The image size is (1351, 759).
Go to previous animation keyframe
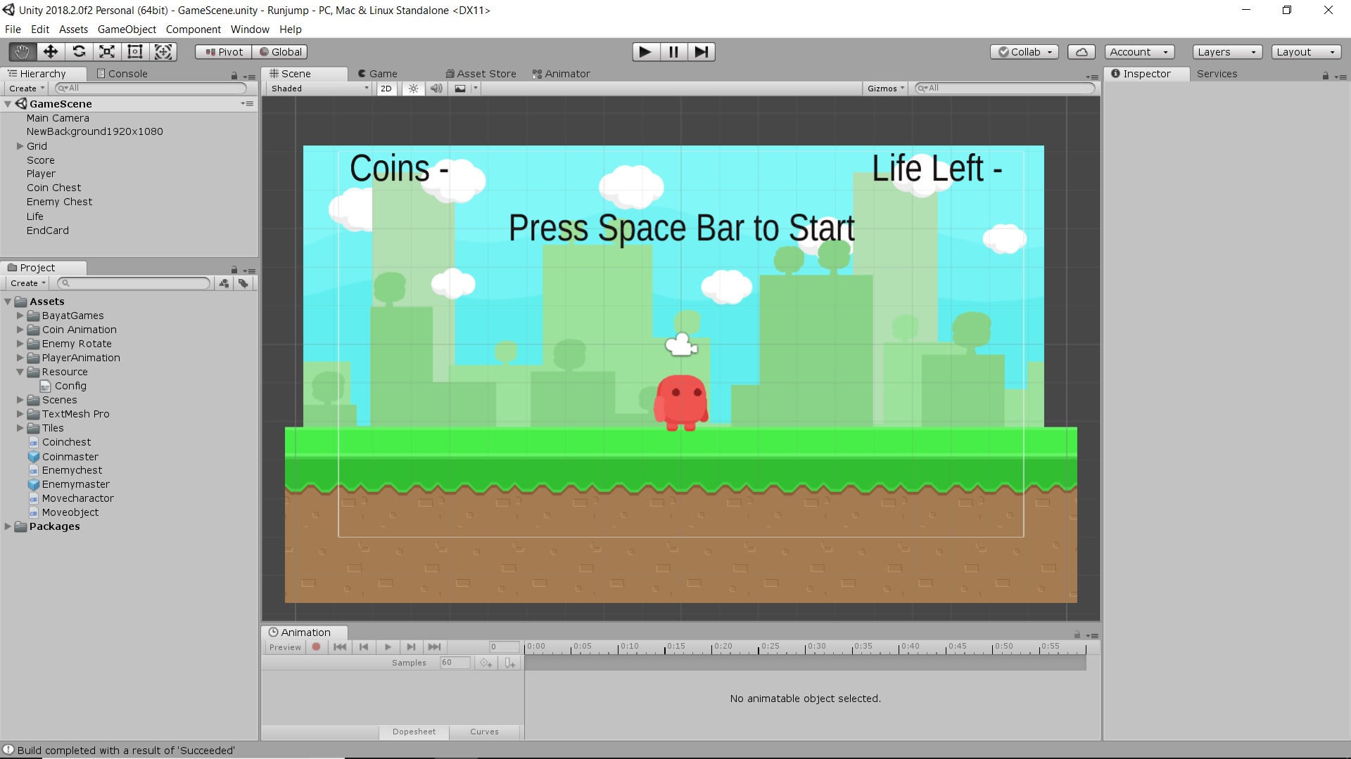[364, 647]
